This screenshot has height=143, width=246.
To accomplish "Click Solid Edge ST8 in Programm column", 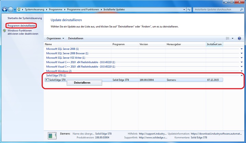I will tap(121, 80).
